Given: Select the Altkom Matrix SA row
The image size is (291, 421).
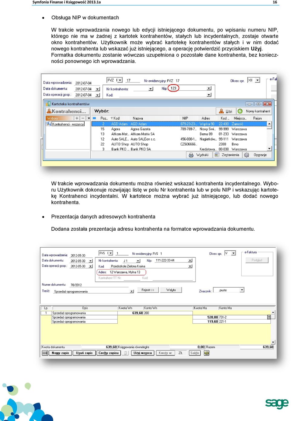Looking at the screenshot, I should coord(179,134).
